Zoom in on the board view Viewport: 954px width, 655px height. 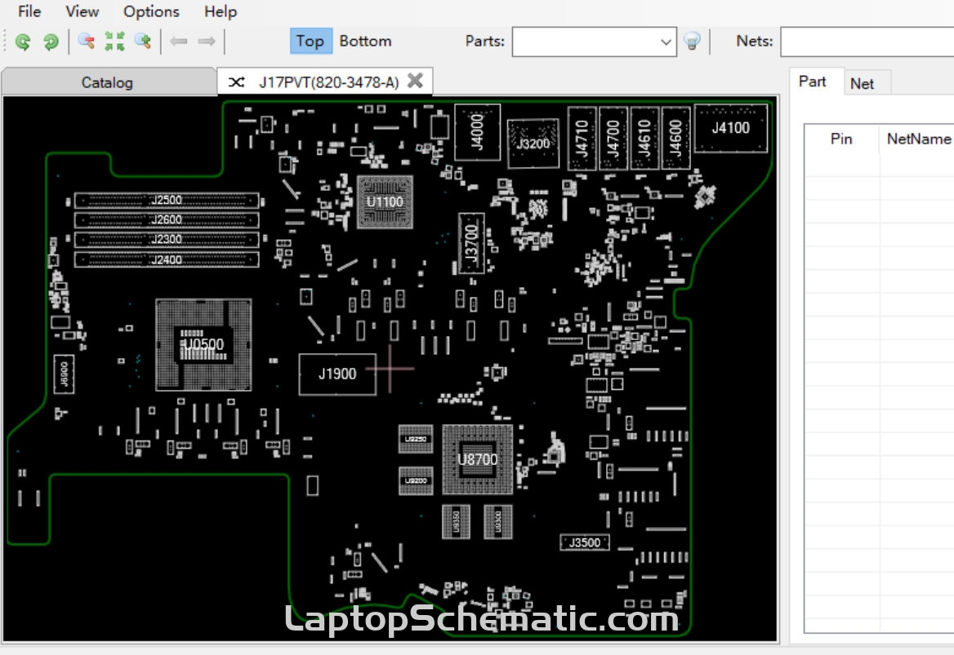(x=143, y=42)
